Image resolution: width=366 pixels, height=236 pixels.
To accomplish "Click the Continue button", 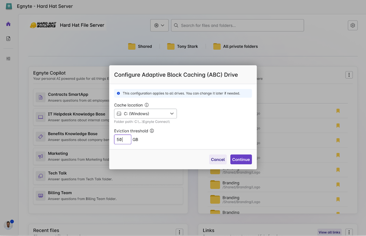I will tap(241, 160).
